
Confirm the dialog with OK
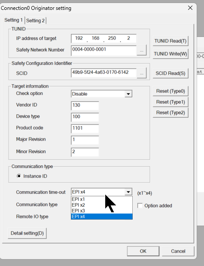point(143,251)
